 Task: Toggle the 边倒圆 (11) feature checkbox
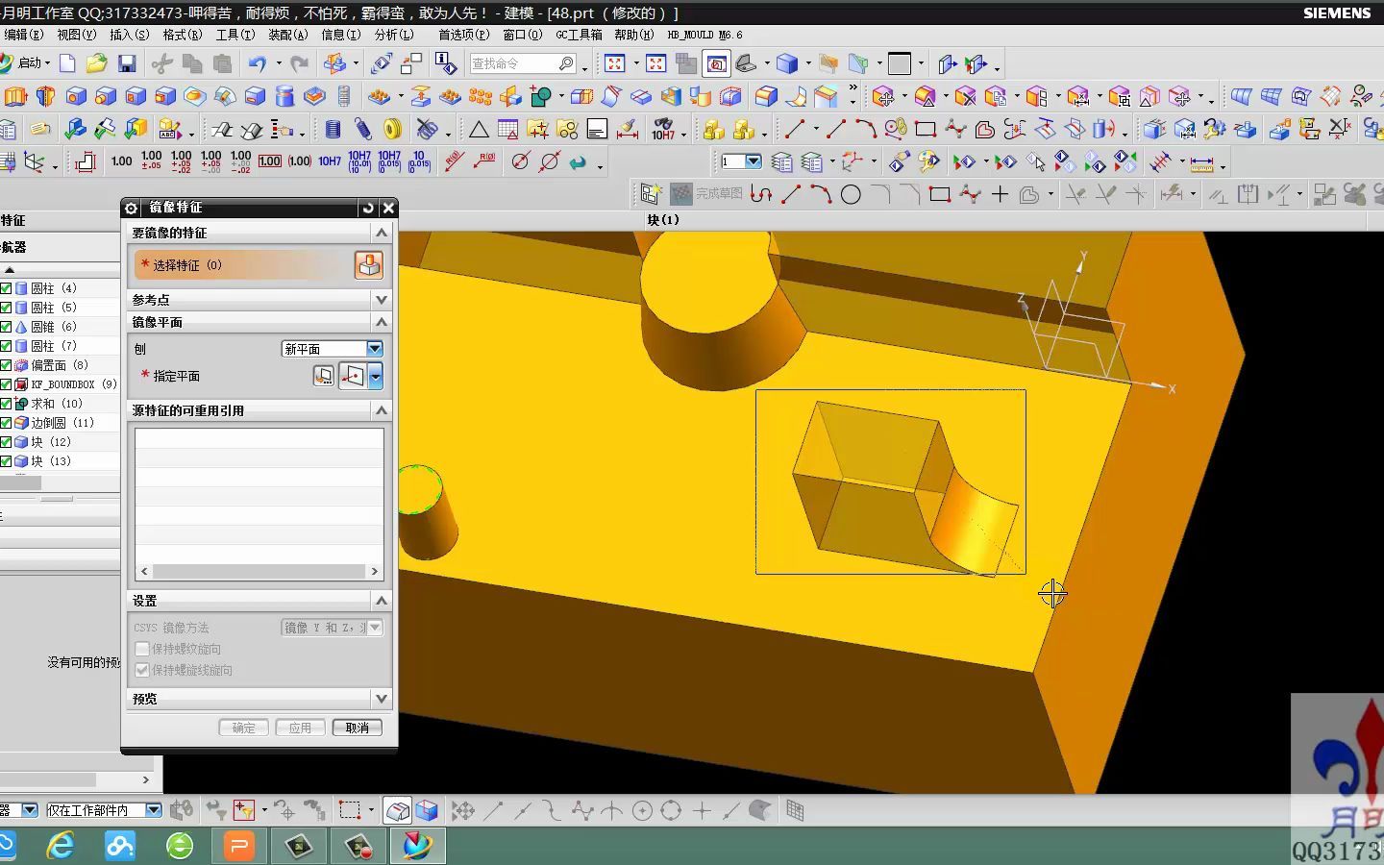coord(6,423)
